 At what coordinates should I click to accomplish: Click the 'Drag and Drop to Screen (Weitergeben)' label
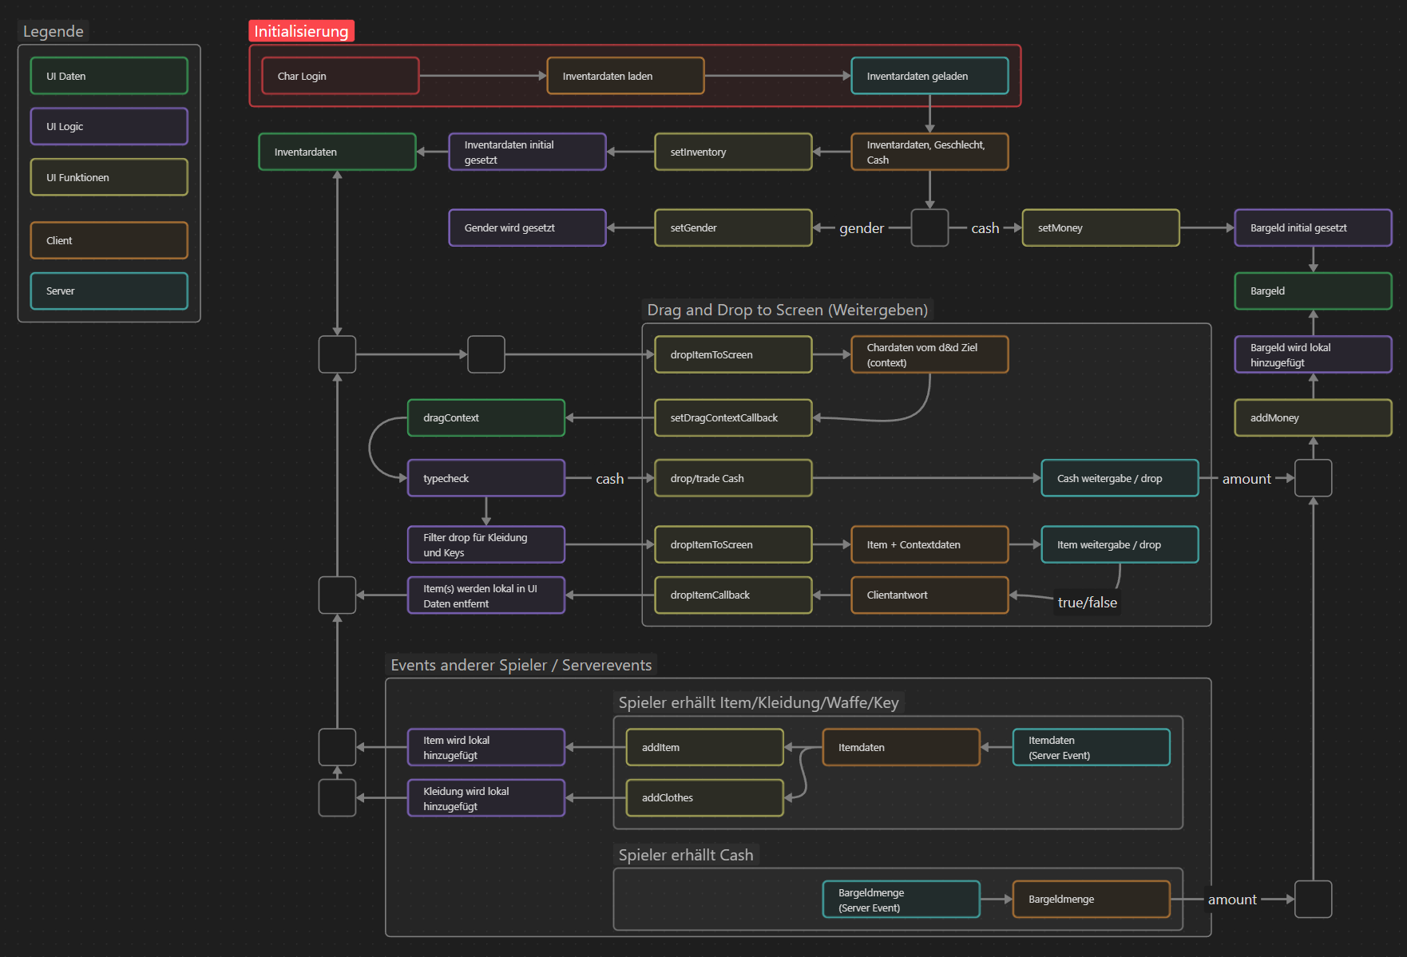click(787, 310)
